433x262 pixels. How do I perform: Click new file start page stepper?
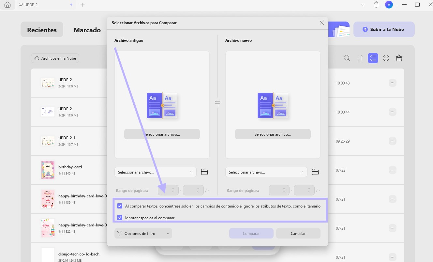point(279,190)
